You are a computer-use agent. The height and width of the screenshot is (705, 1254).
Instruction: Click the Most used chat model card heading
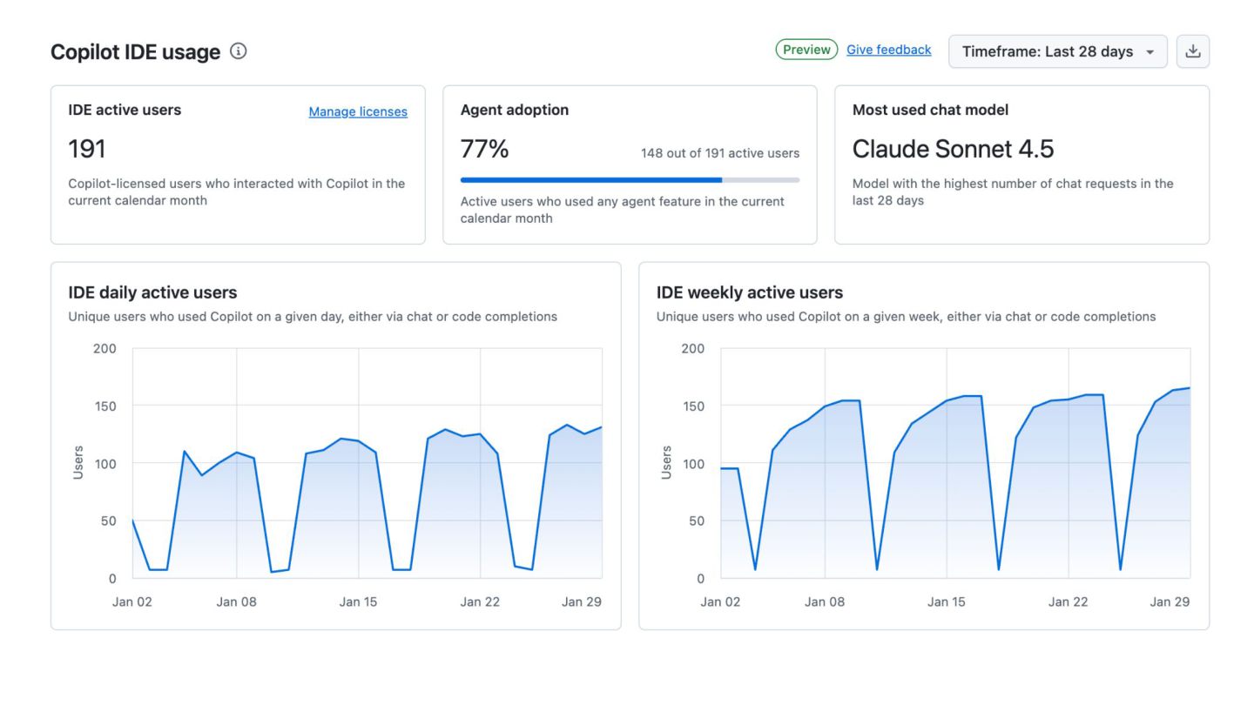click(930, 110)
